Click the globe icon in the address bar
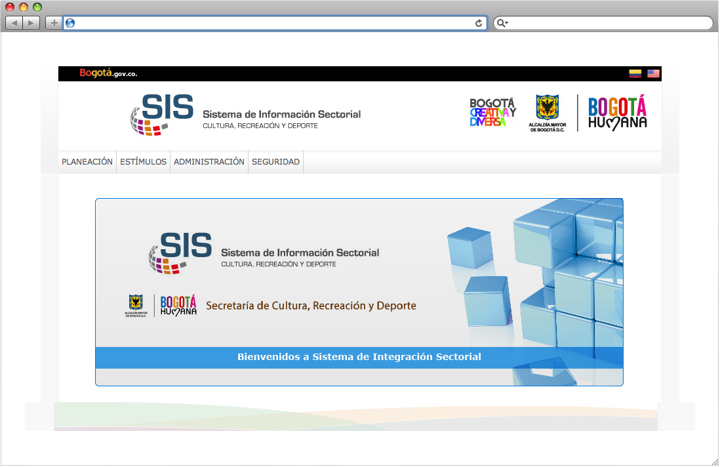Screen dimensions: 720x467 click(70, 23)
